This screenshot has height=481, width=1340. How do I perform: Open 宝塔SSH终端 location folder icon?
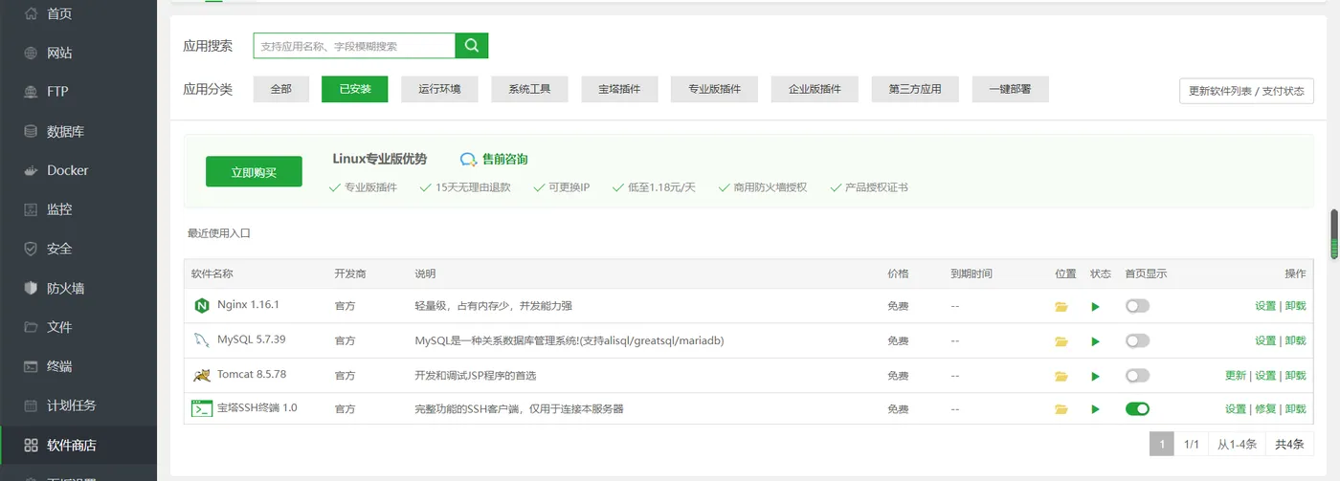coord(1061,409)
